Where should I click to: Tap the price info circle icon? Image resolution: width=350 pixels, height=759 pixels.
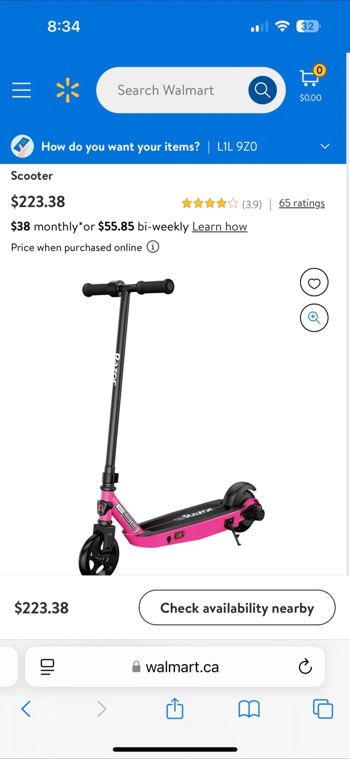(x=153, y=247)
